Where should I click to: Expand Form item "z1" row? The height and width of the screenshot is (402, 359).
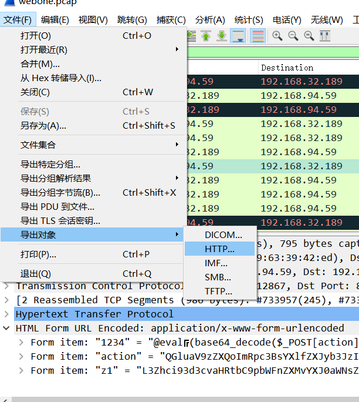(22, 370)
